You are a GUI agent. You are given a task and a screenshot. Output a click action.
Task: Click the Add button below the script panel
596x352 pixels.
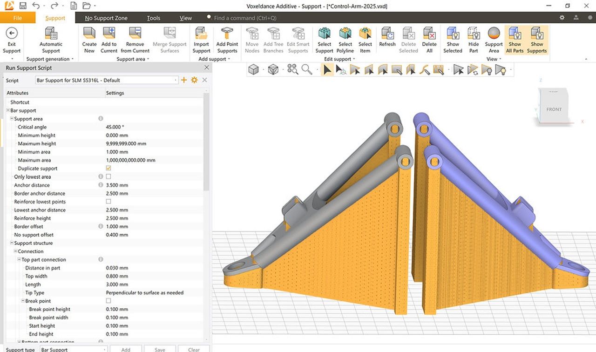pos(126,349)
